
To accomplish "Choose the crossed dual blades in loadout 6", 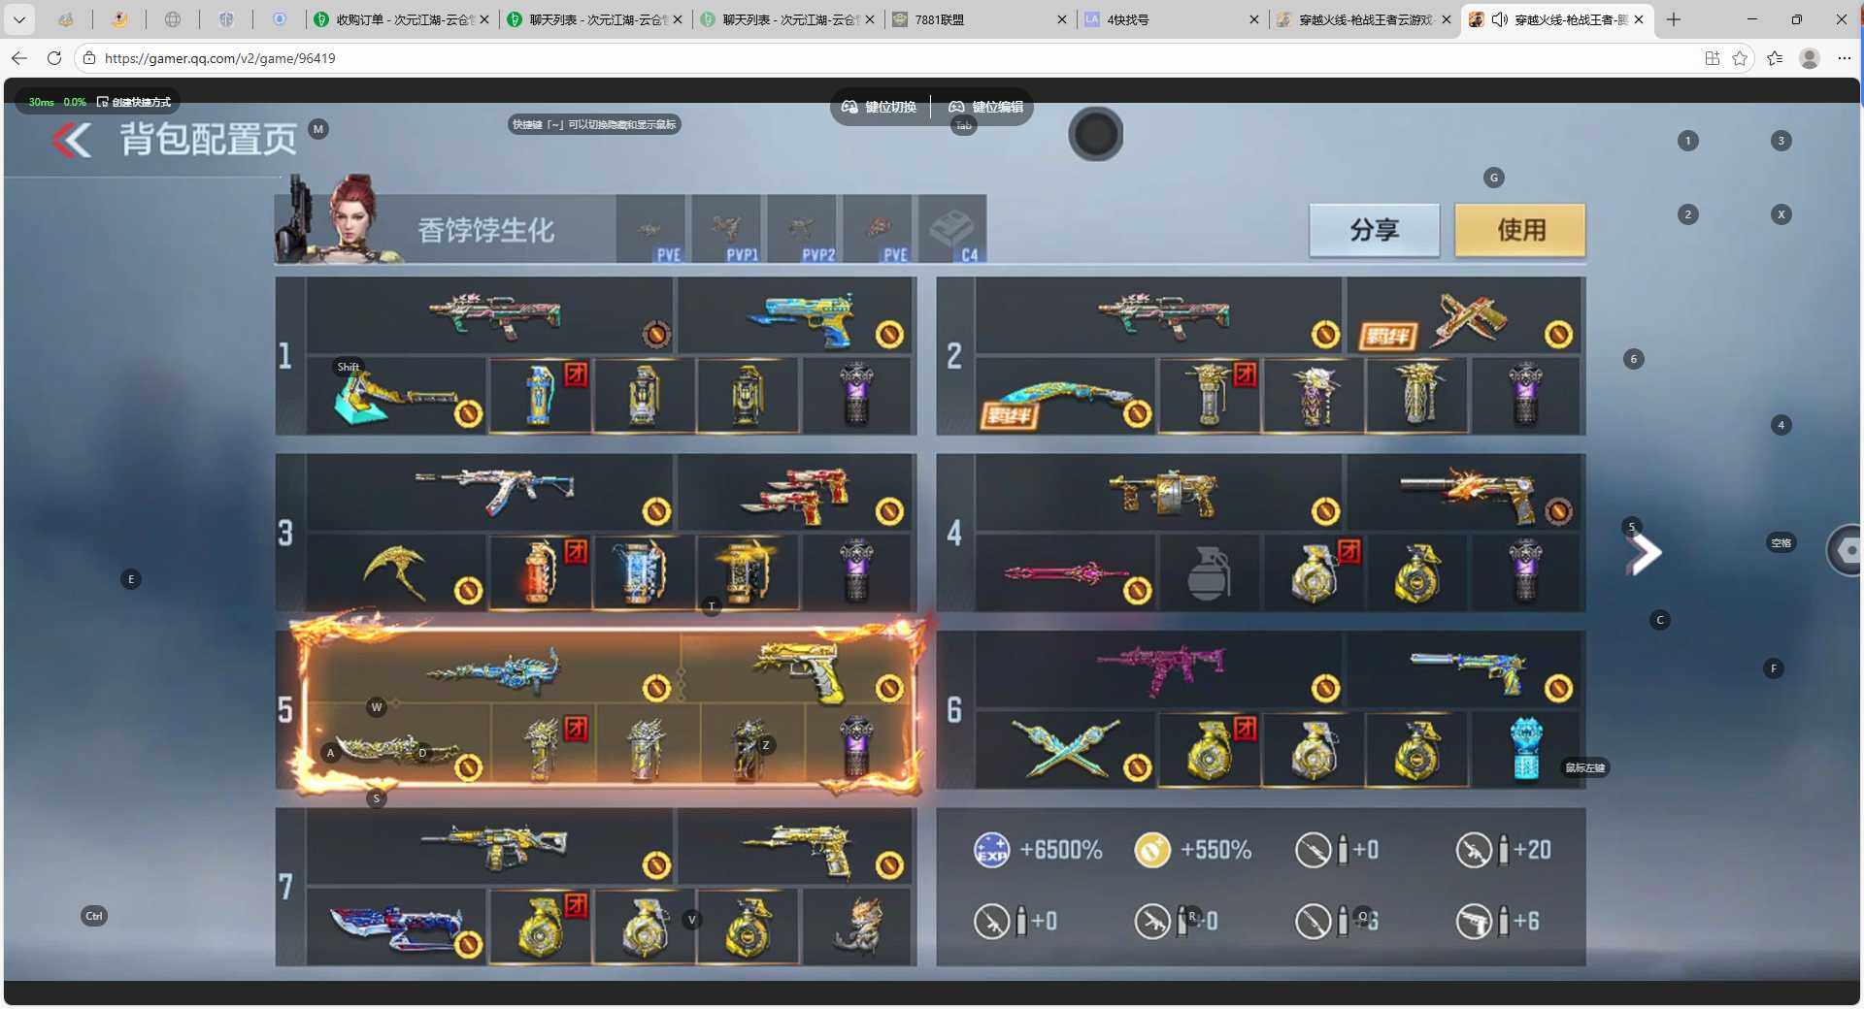I will click(x=1065, y=749).
